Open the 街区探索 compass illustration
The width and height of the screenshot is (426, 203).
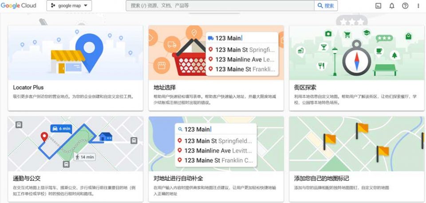pos(357,53)
